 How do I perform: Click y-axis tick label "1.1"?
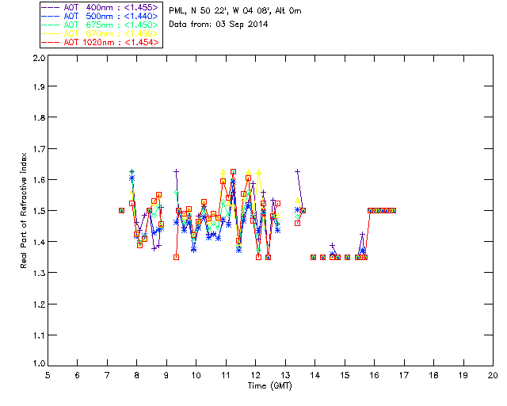tap(39, 335)
